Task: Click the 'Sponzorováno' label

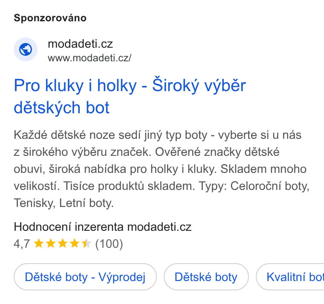Action: point(50,18)
